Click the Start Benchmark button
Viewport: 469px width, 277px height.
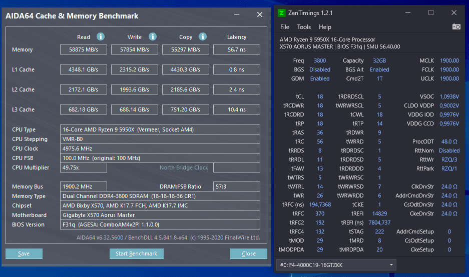[136, 253]
